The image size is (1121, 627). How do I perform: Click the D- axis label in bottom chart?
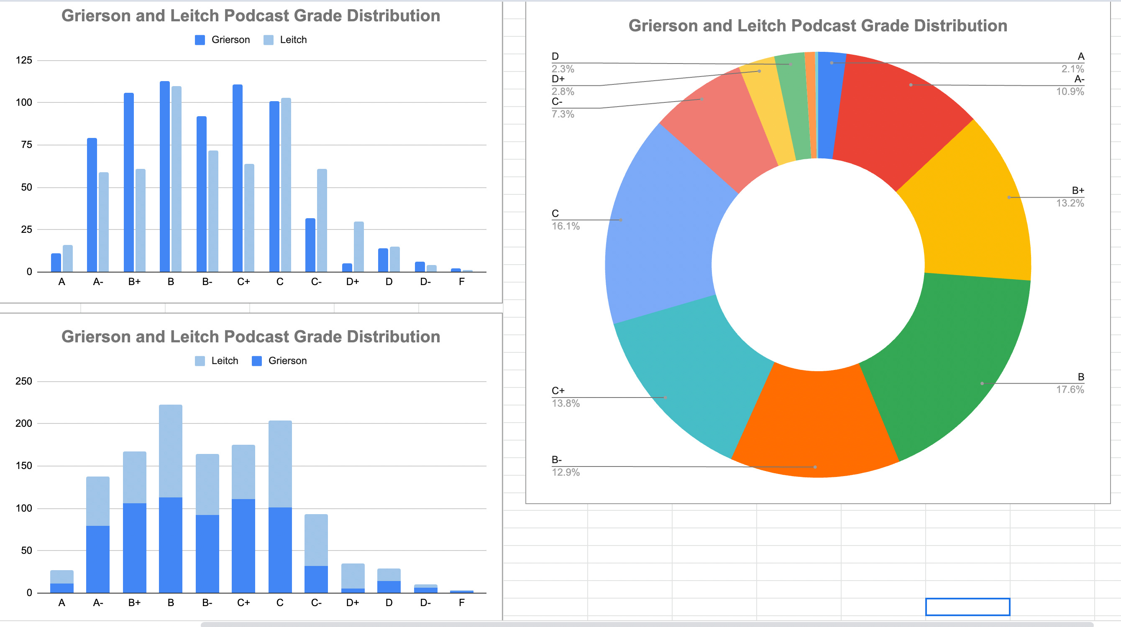click(x=425, y=603)
